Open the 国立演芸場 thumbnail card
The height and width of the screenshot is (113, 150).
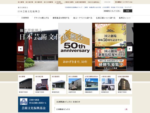42,84
